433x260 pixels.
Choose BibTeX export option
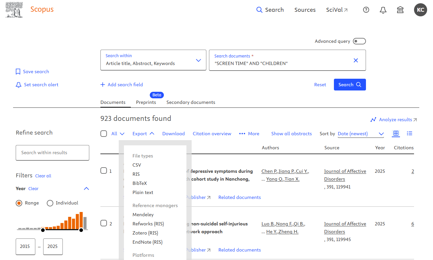point(140,183)
